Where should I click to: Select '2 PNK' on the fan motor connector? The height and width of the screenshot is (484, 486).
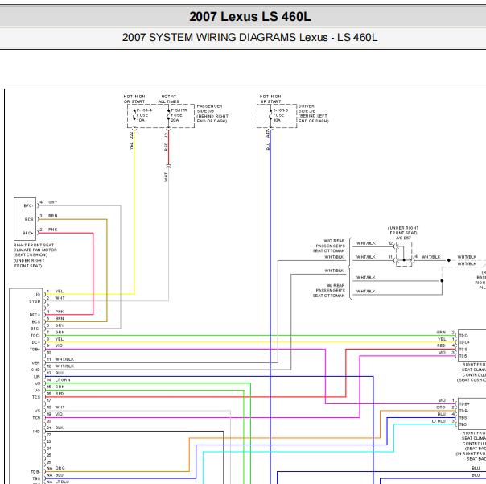(48, 230)
